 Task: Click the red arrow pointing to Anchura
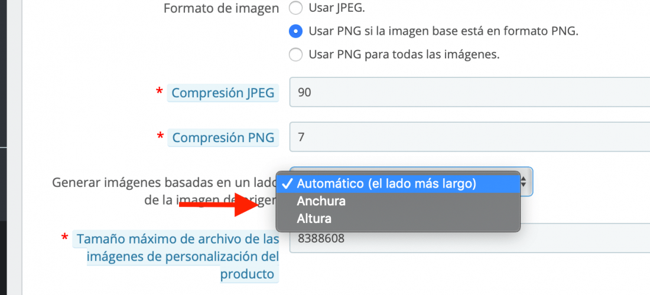[220, 204]
